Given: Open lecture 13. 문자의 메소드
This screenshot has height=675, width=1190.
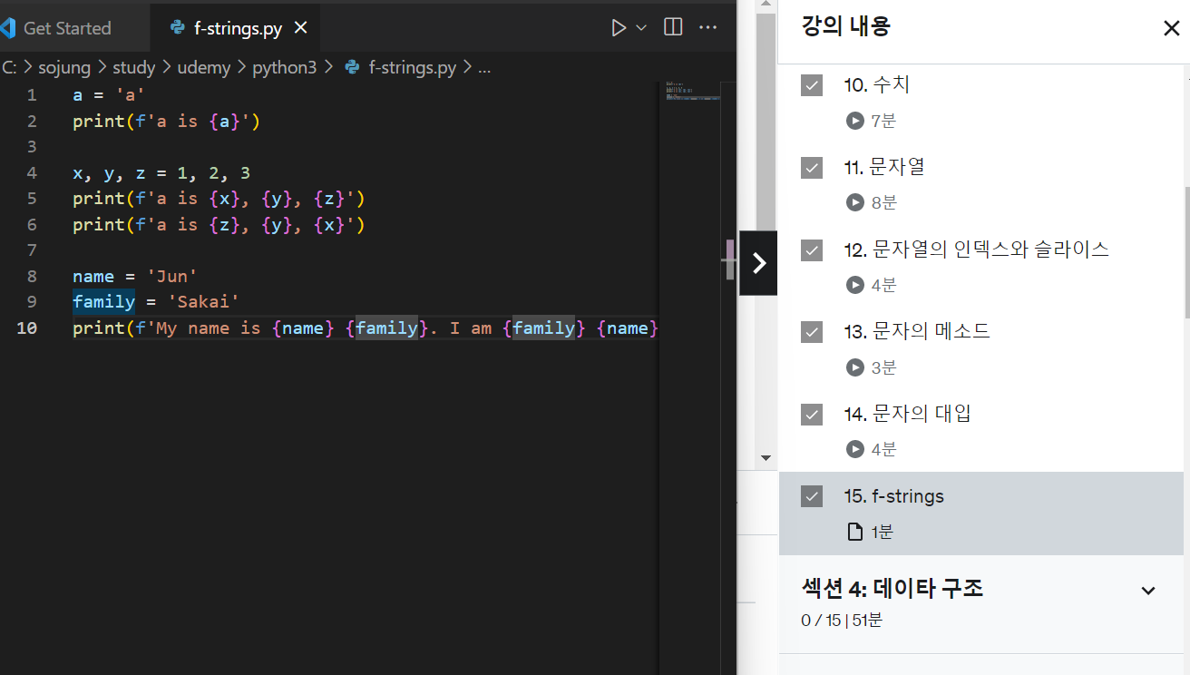Looking at the screenshot, I should click(x=916, y=332).
